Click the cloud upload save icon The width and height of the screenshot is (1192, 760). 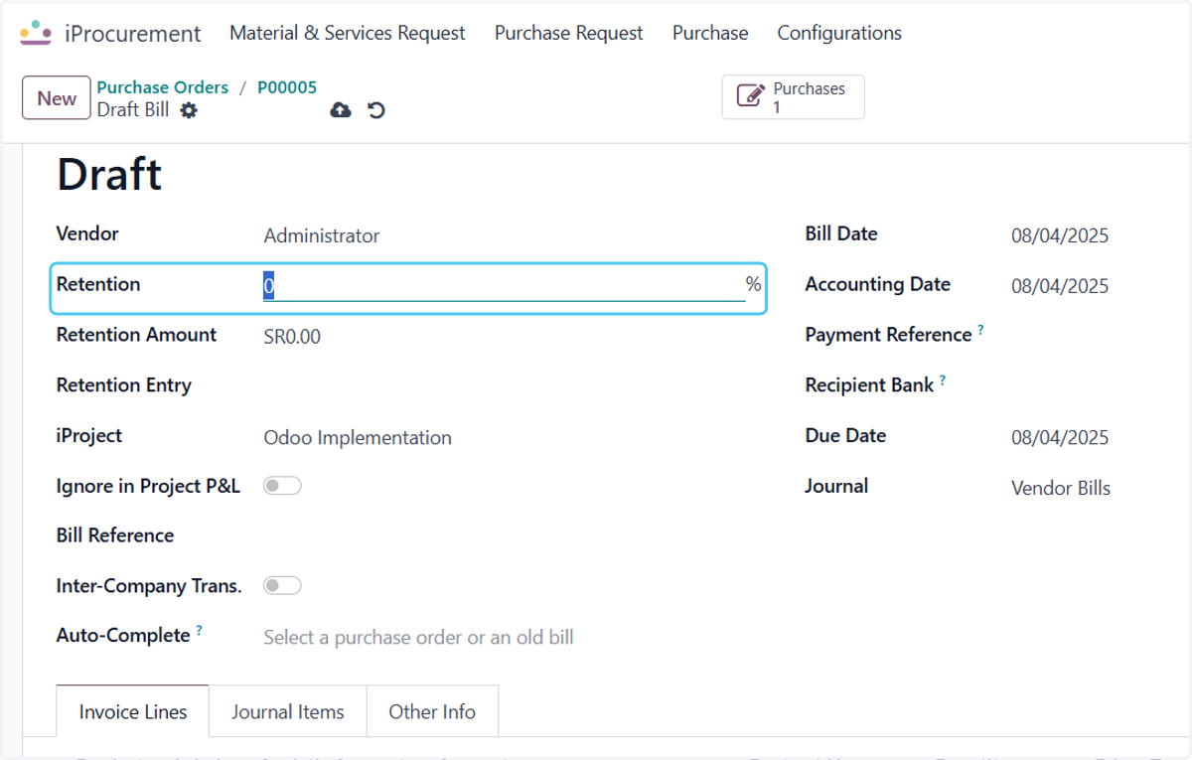pyautogui.click(x=341, y=109)
